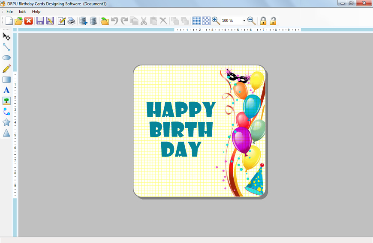Open the File menu
373x243 pixels.
coord(9,12)
